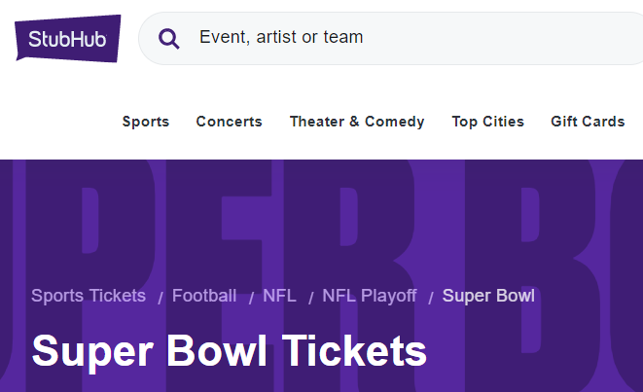Click the 'Event, artist or team' placeholder text
This screenshot has width=643, height=392.
tap(281, 38)
